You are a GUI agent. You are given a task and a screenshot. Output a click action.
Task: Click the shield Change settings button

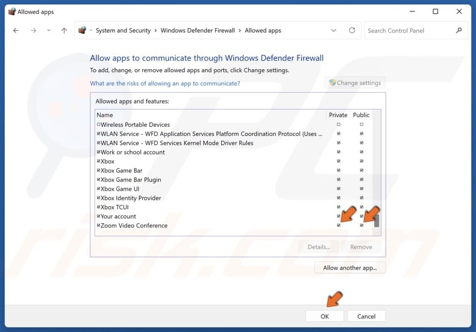pos(355,82)
